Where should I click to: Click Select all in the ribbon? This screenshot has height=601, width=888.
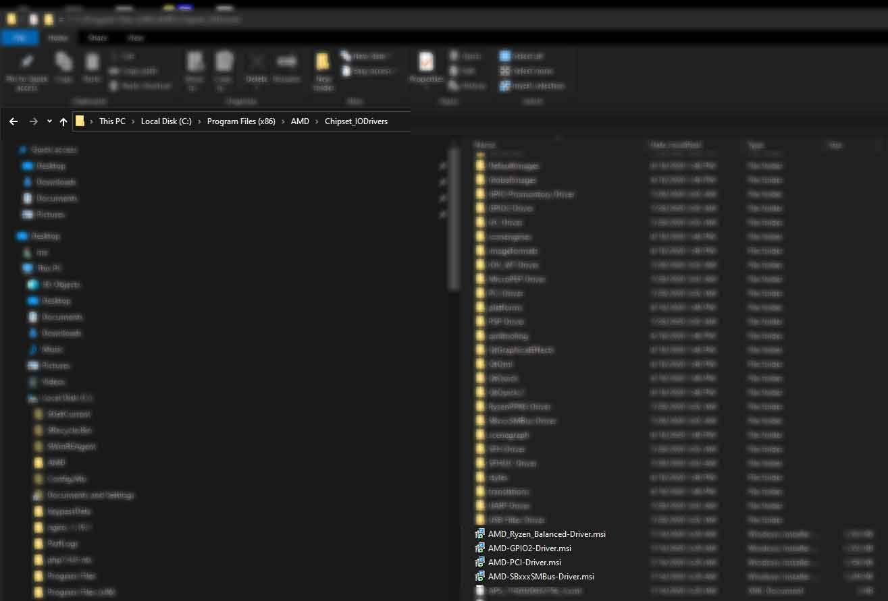(x=522, y=56)
